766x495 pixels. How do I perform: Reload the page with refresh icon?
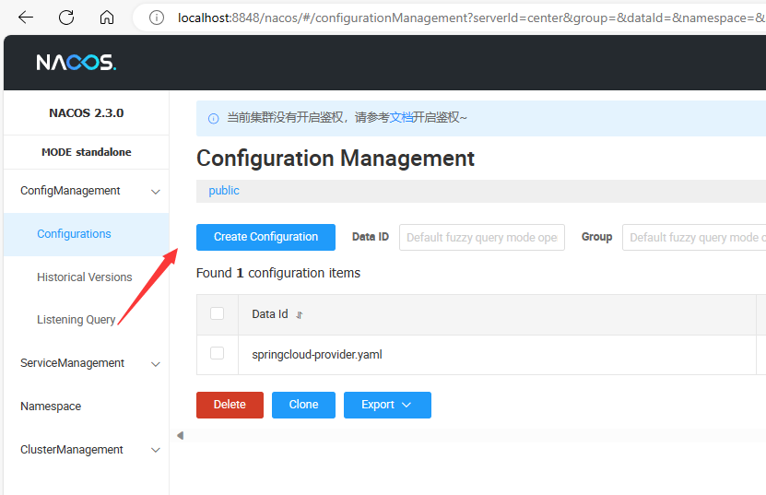[x=66, y=18]
